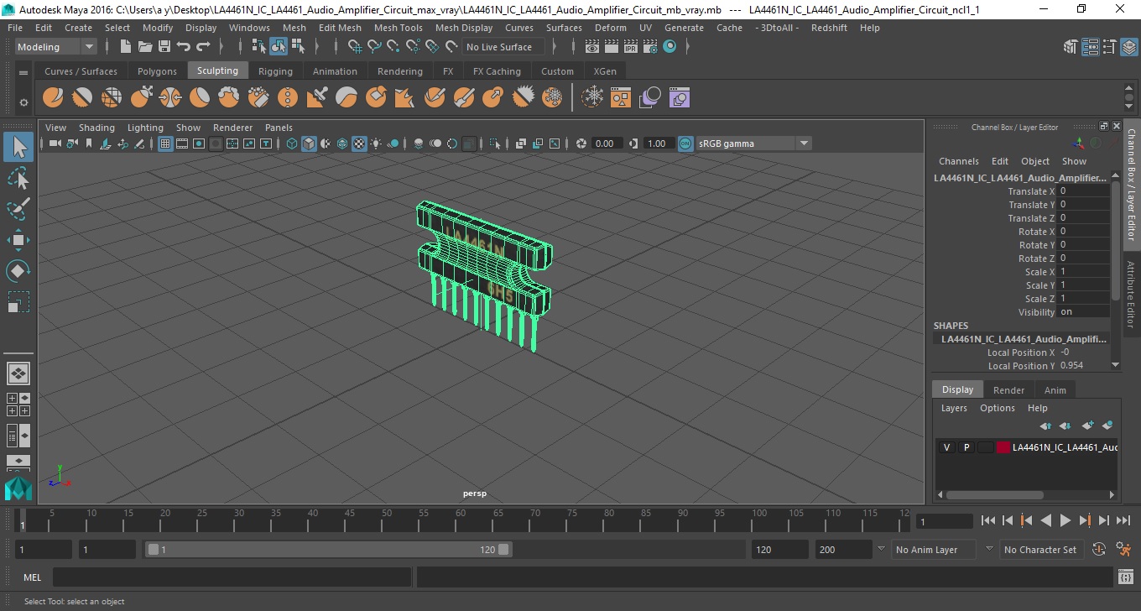Image resolution: width=1141 pixels, height=611 pixels.
Task: Open the Modeling menu set dropdown
Action: 55,47
